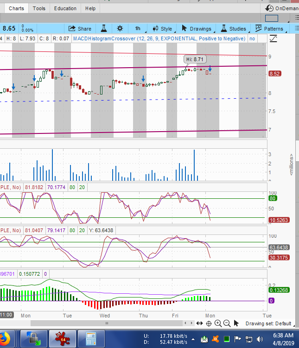Open the Drawing set: Default selector

(268, 323)
